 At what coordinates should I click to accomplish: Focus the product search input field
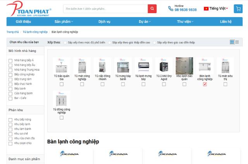[105, 9]
